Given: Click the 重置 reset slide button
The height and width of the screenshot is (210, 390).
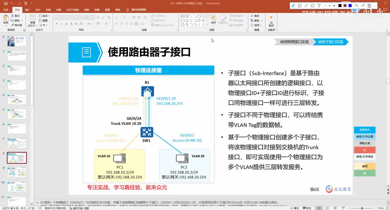Looking at the screenshot, I should point(43,20).
